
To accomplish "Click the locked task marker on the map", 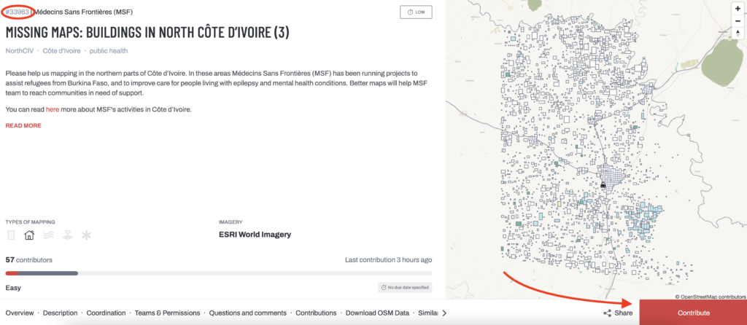I will (x=603, y=184).
